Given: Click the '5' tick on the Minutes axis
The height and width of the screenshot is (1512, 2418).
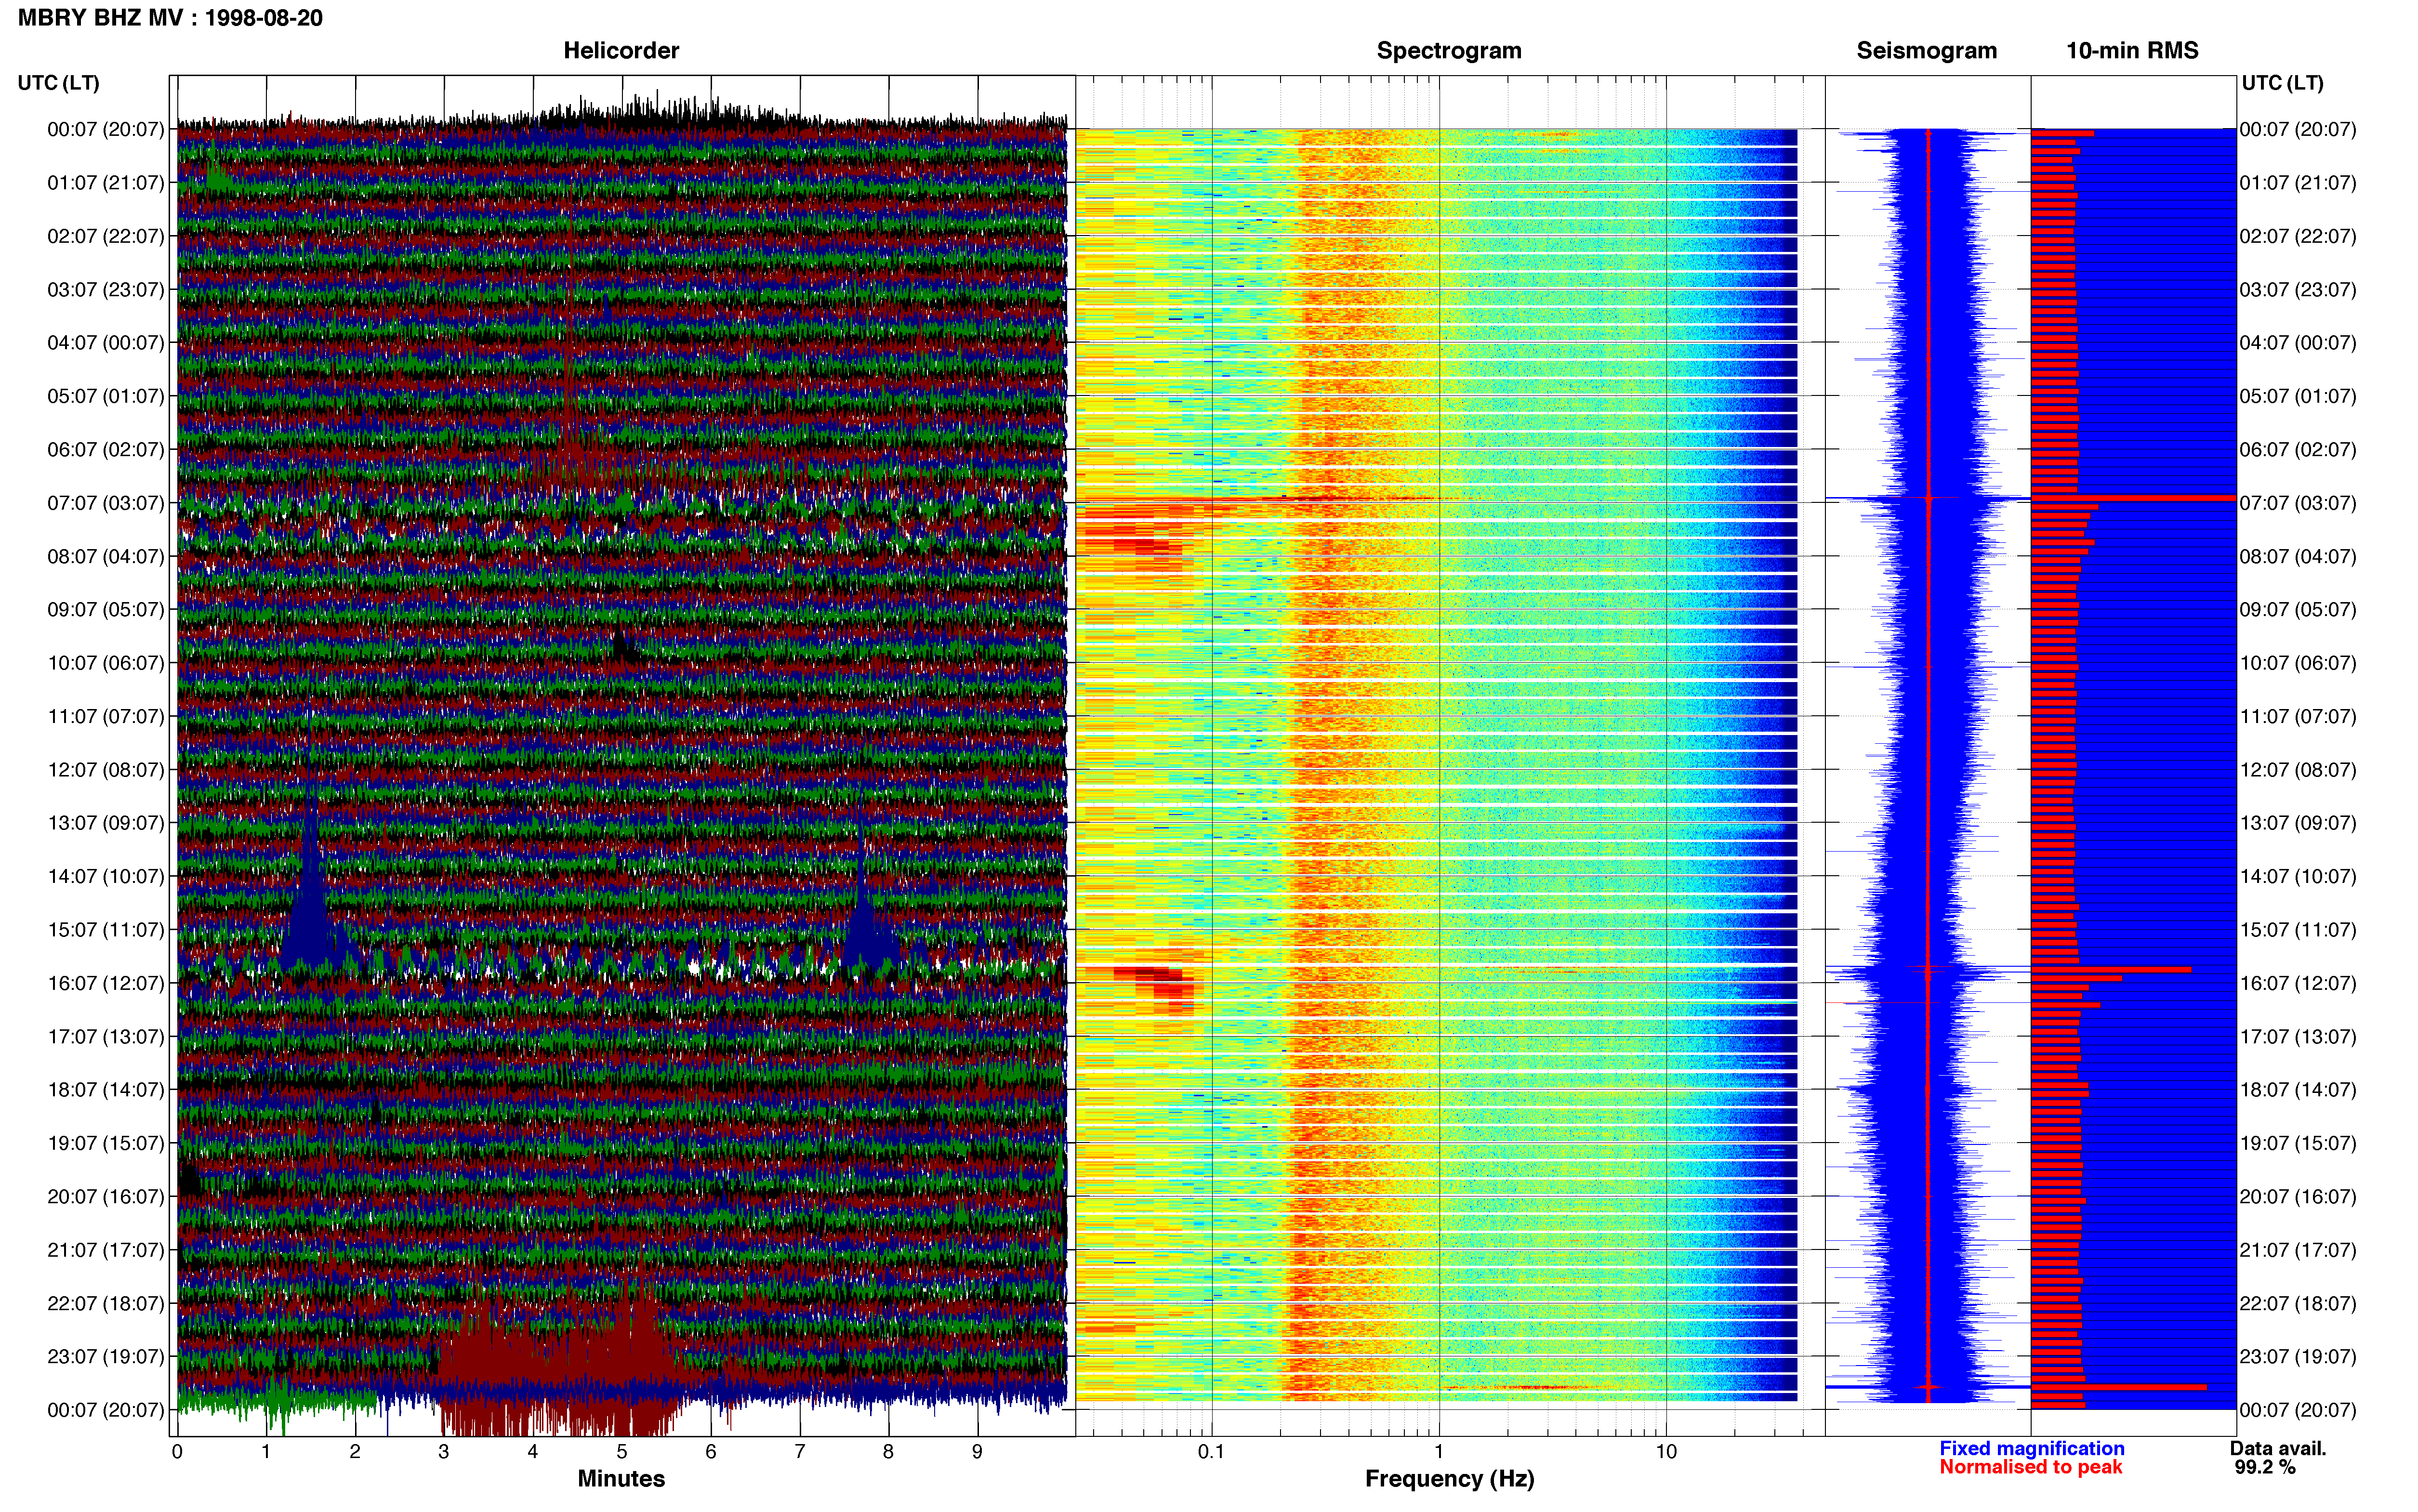Looking at the screenshot, I should tap(621, 1452).
